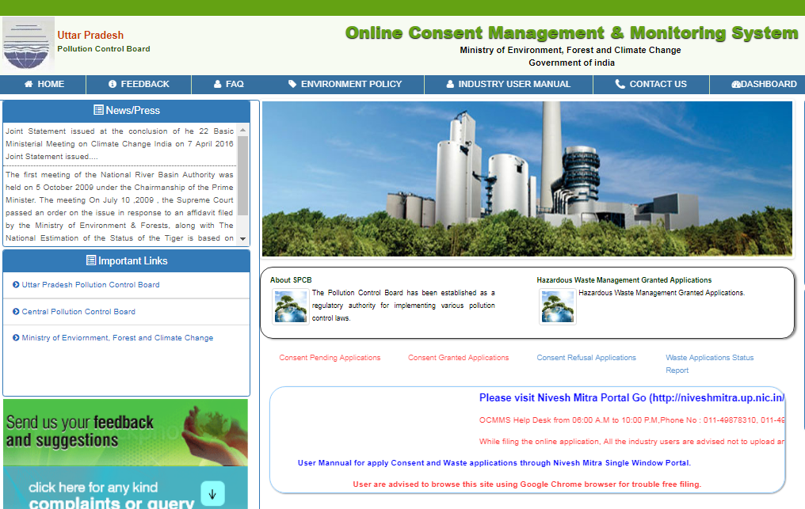
Task: Click the Google Chrome browser advisory text
Action: [x=527, y=484]
